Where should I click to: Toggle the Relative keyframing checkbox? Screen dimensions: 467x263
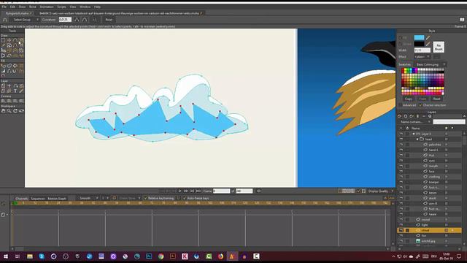tap(146, 198)
